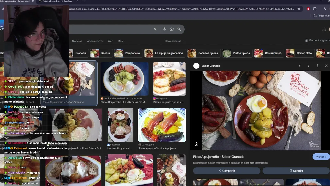Filter by the Pampaneira chip

pos(128,53)
